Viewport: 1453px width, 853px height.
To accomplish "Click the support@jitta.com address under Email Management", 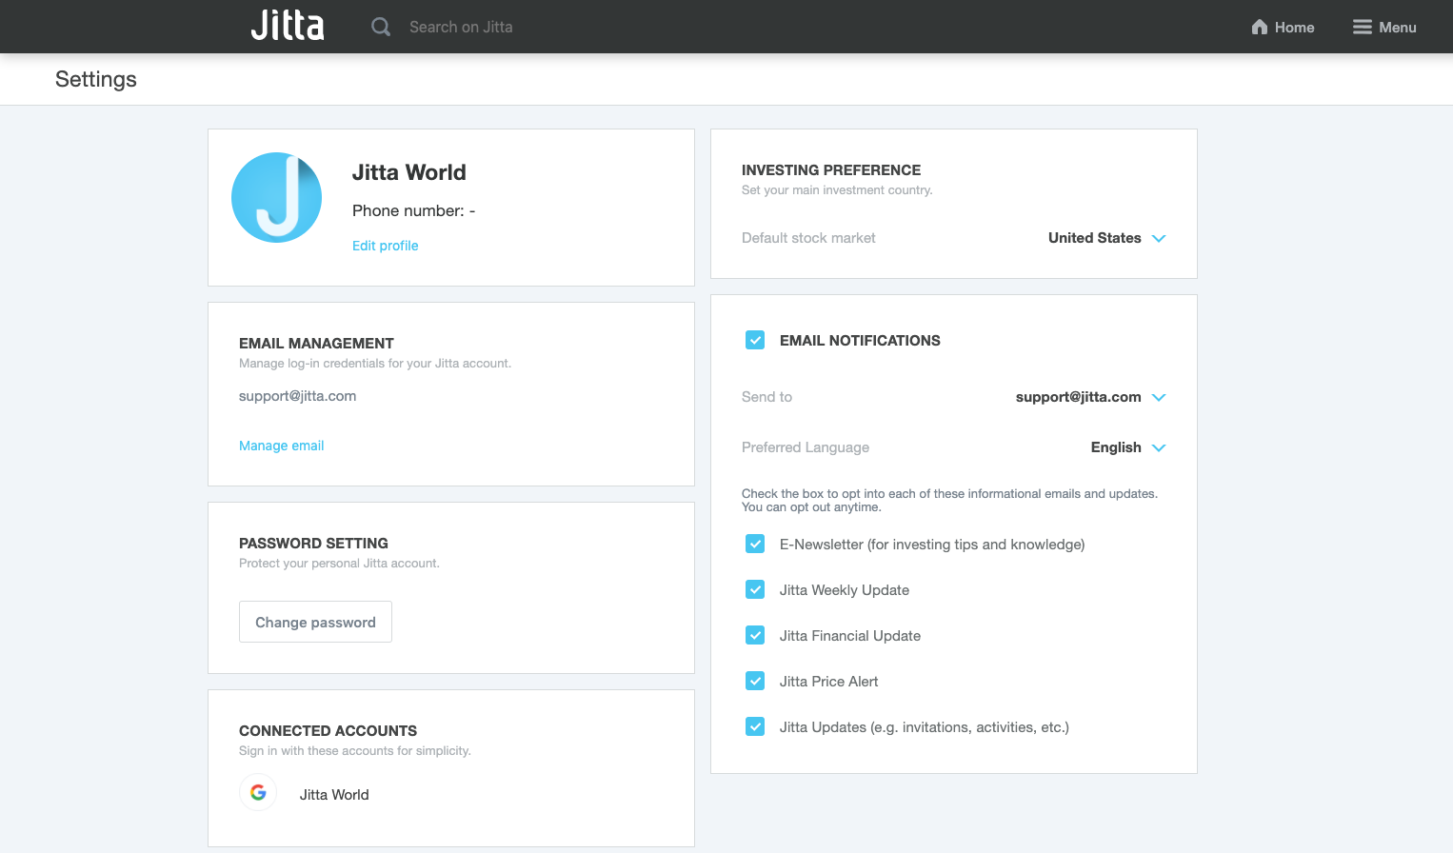I will coord(297,396).
